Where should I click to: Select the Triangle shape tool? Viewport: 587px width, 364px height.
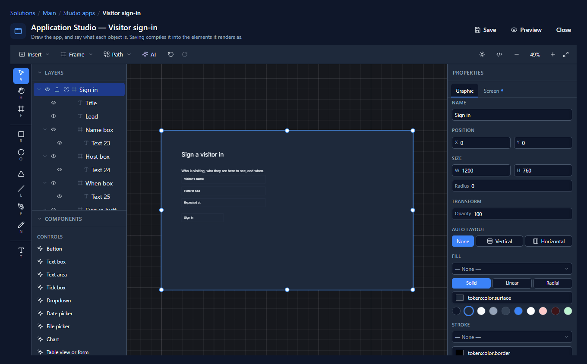click(x=21, y=174)
